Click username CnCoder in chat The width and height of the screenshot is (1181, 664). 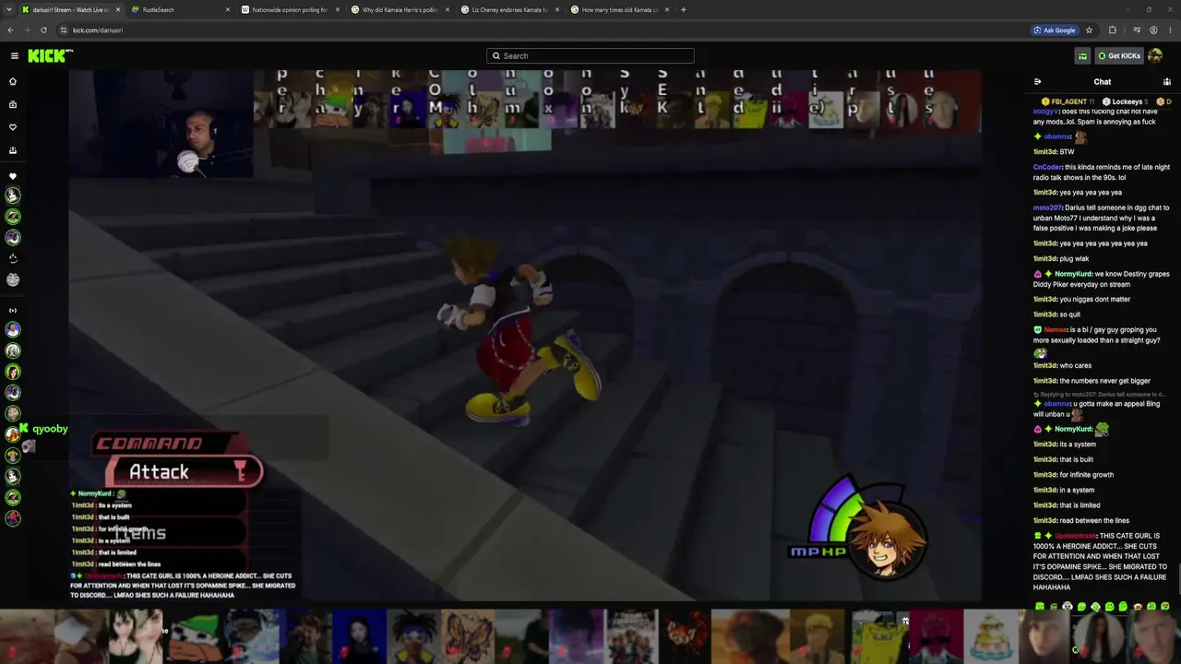tap(1048, 167)
